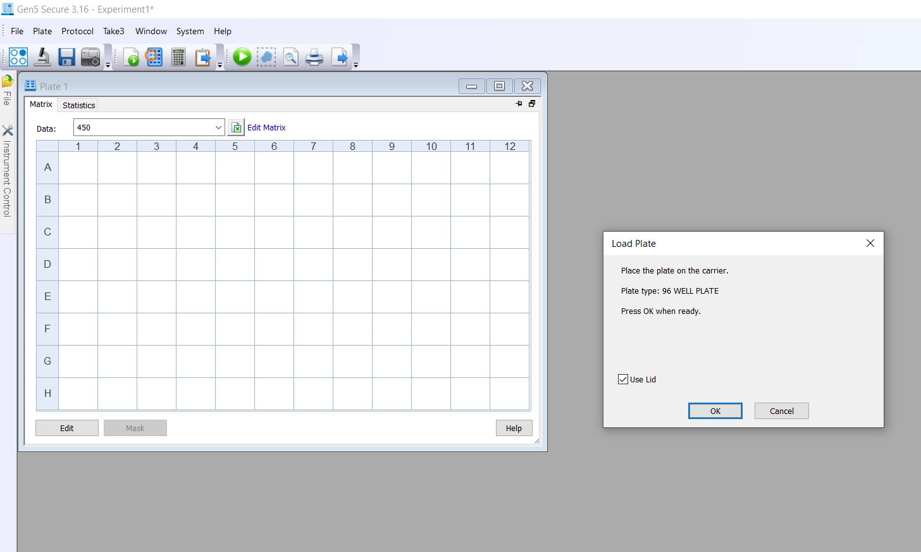The width and height of the screenshot is (921, 552).
Task: Expand the third toolbar overflow arrow
Action: [355, 65]
